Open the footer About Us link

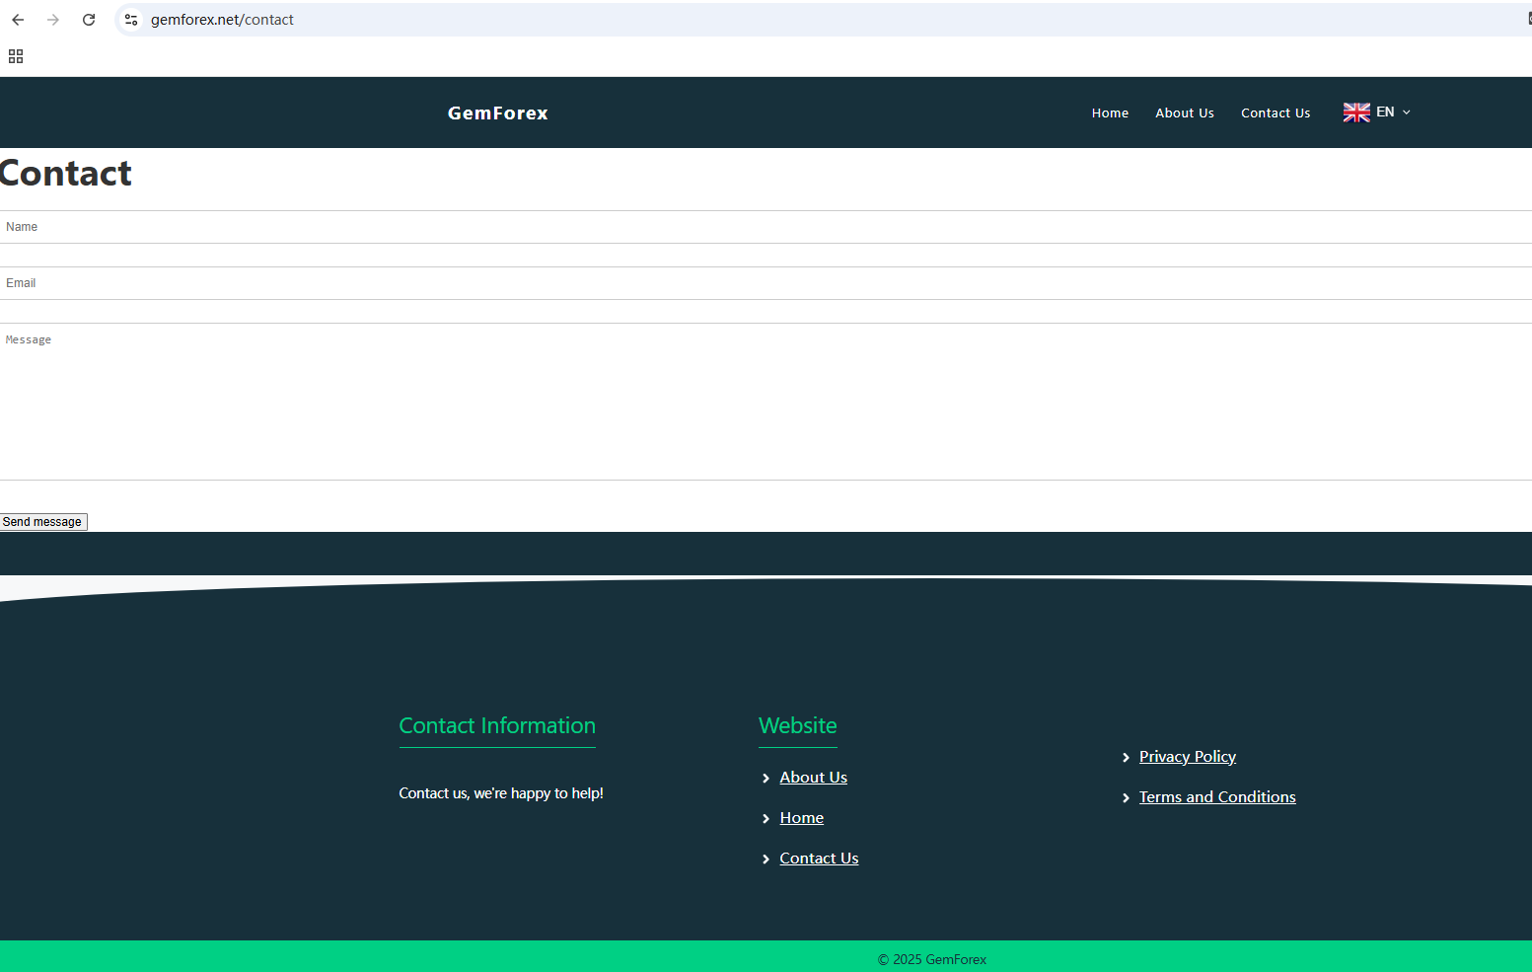coord(813,778)
